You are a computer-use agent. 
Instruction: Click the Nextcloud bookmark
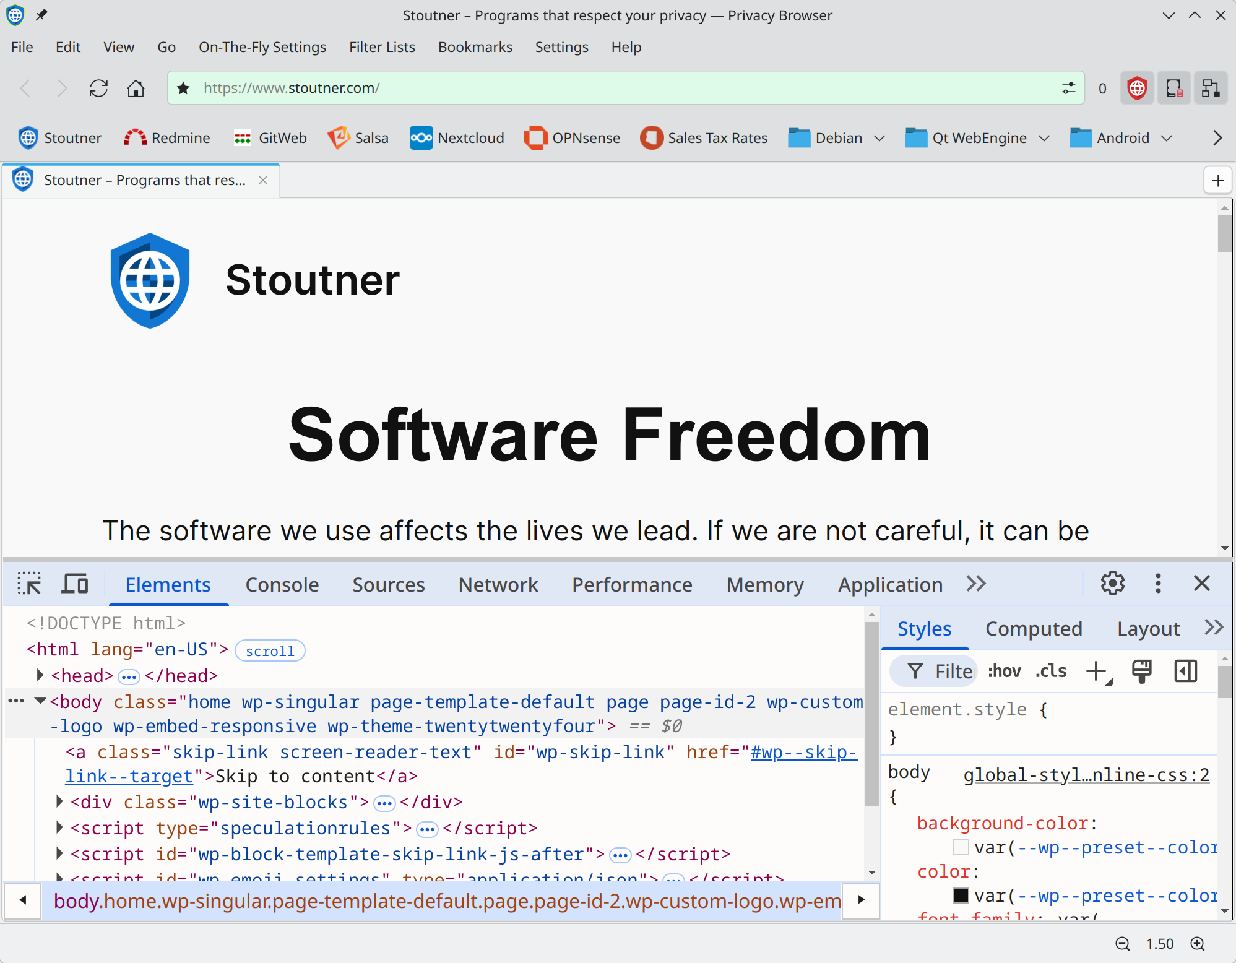[x=457, y=138]
